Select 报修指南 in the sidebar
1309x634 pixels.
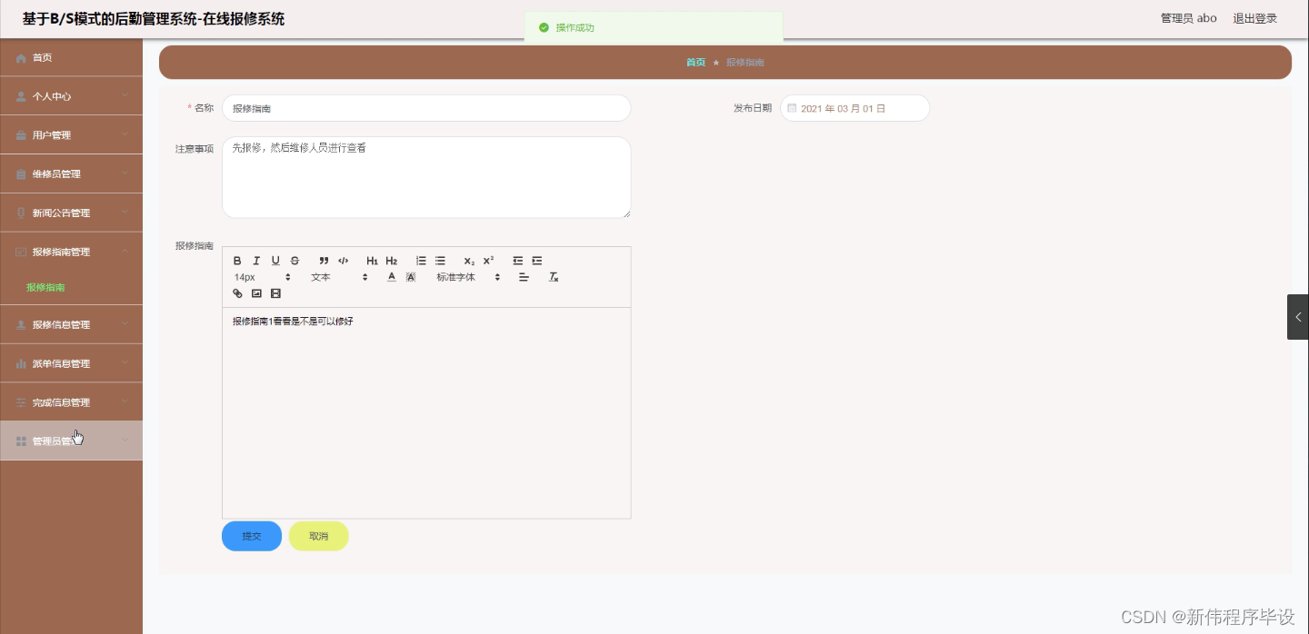coord(45,287)
